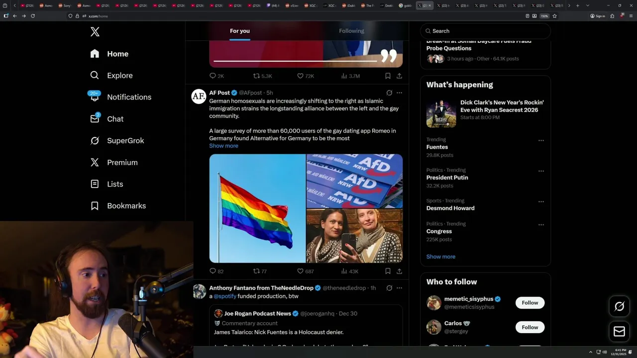Reload the page in the browser toolbar
Image resolution: width=637 pixels, height=358 pixels.
[x=33, y=16]
